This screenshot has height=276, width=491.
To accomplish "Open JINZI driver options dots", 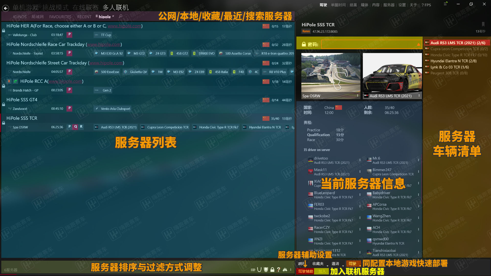I will [x=360, y=241].
